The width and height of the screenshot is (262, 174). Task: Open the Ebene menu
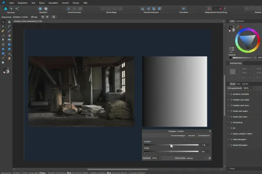(42, 3)
